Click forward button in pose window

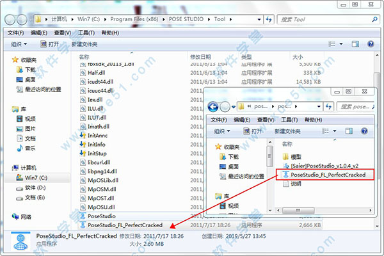[x=225, y=107]
